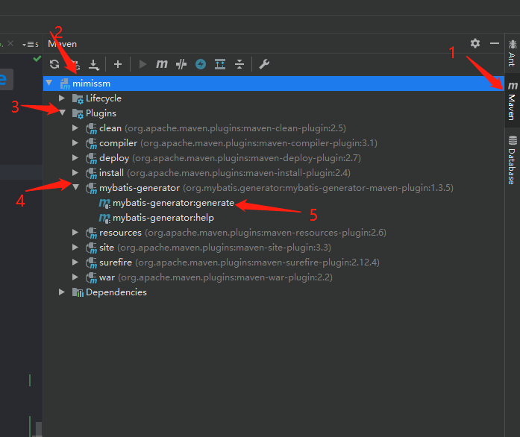The width and height of the screenshot is (520, 437).
Task: Select the Lifecycle folder label
Action: pos(104,98)
